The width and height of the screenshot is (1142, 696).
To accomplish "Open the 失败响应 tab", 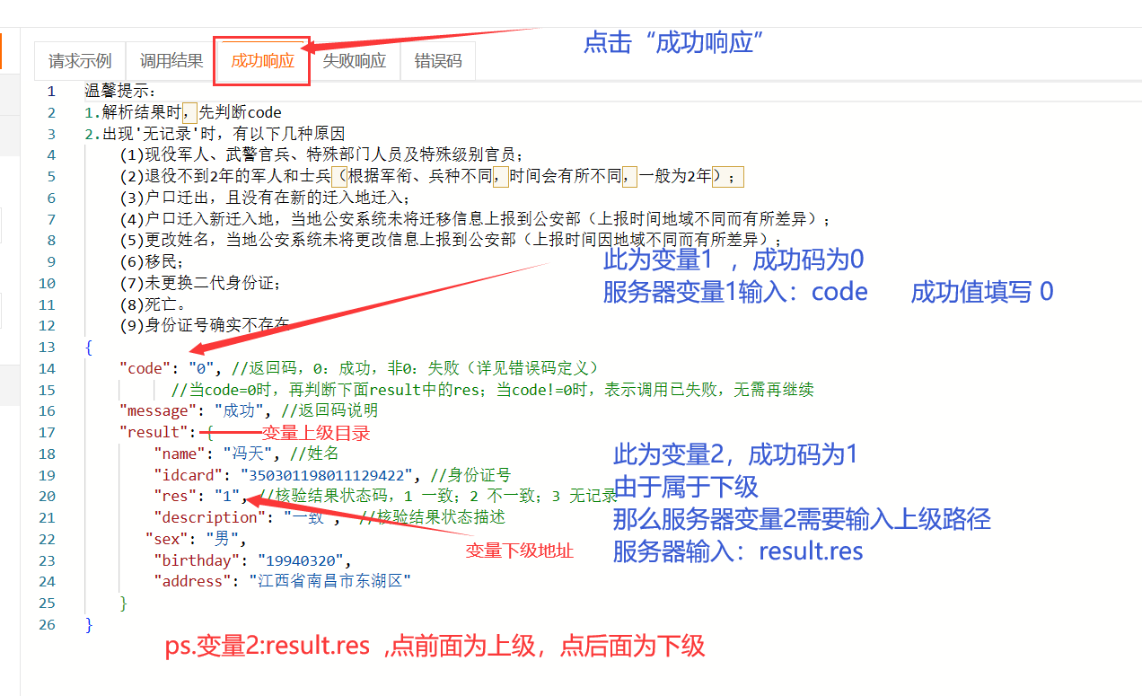I will pyautogui.click(x=354, y=61).
